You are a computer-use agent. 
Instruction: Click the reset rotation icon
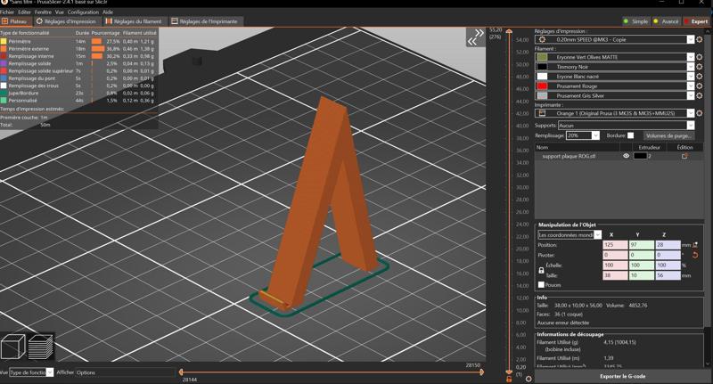[x=695, y=255]
